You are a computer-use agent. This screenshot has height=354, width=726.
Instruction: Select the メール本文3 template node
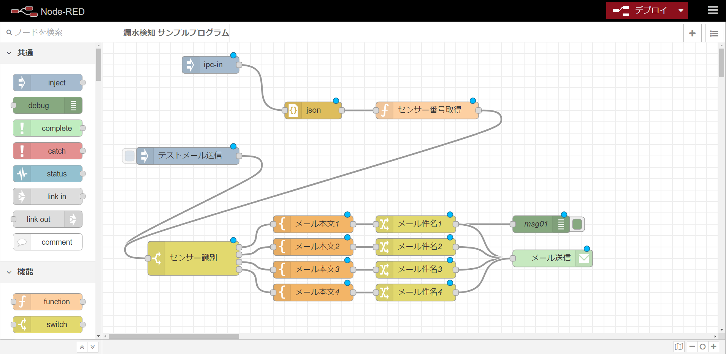pyautogui.click(x=313, y=270)
